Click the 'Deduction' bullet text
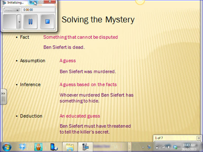 tap(31, 116)
